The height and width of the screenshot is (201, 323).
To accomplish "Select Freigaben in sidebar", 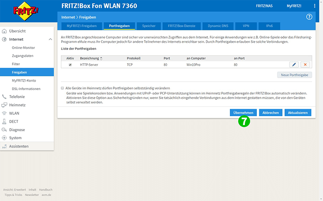I will pos(27,72).
